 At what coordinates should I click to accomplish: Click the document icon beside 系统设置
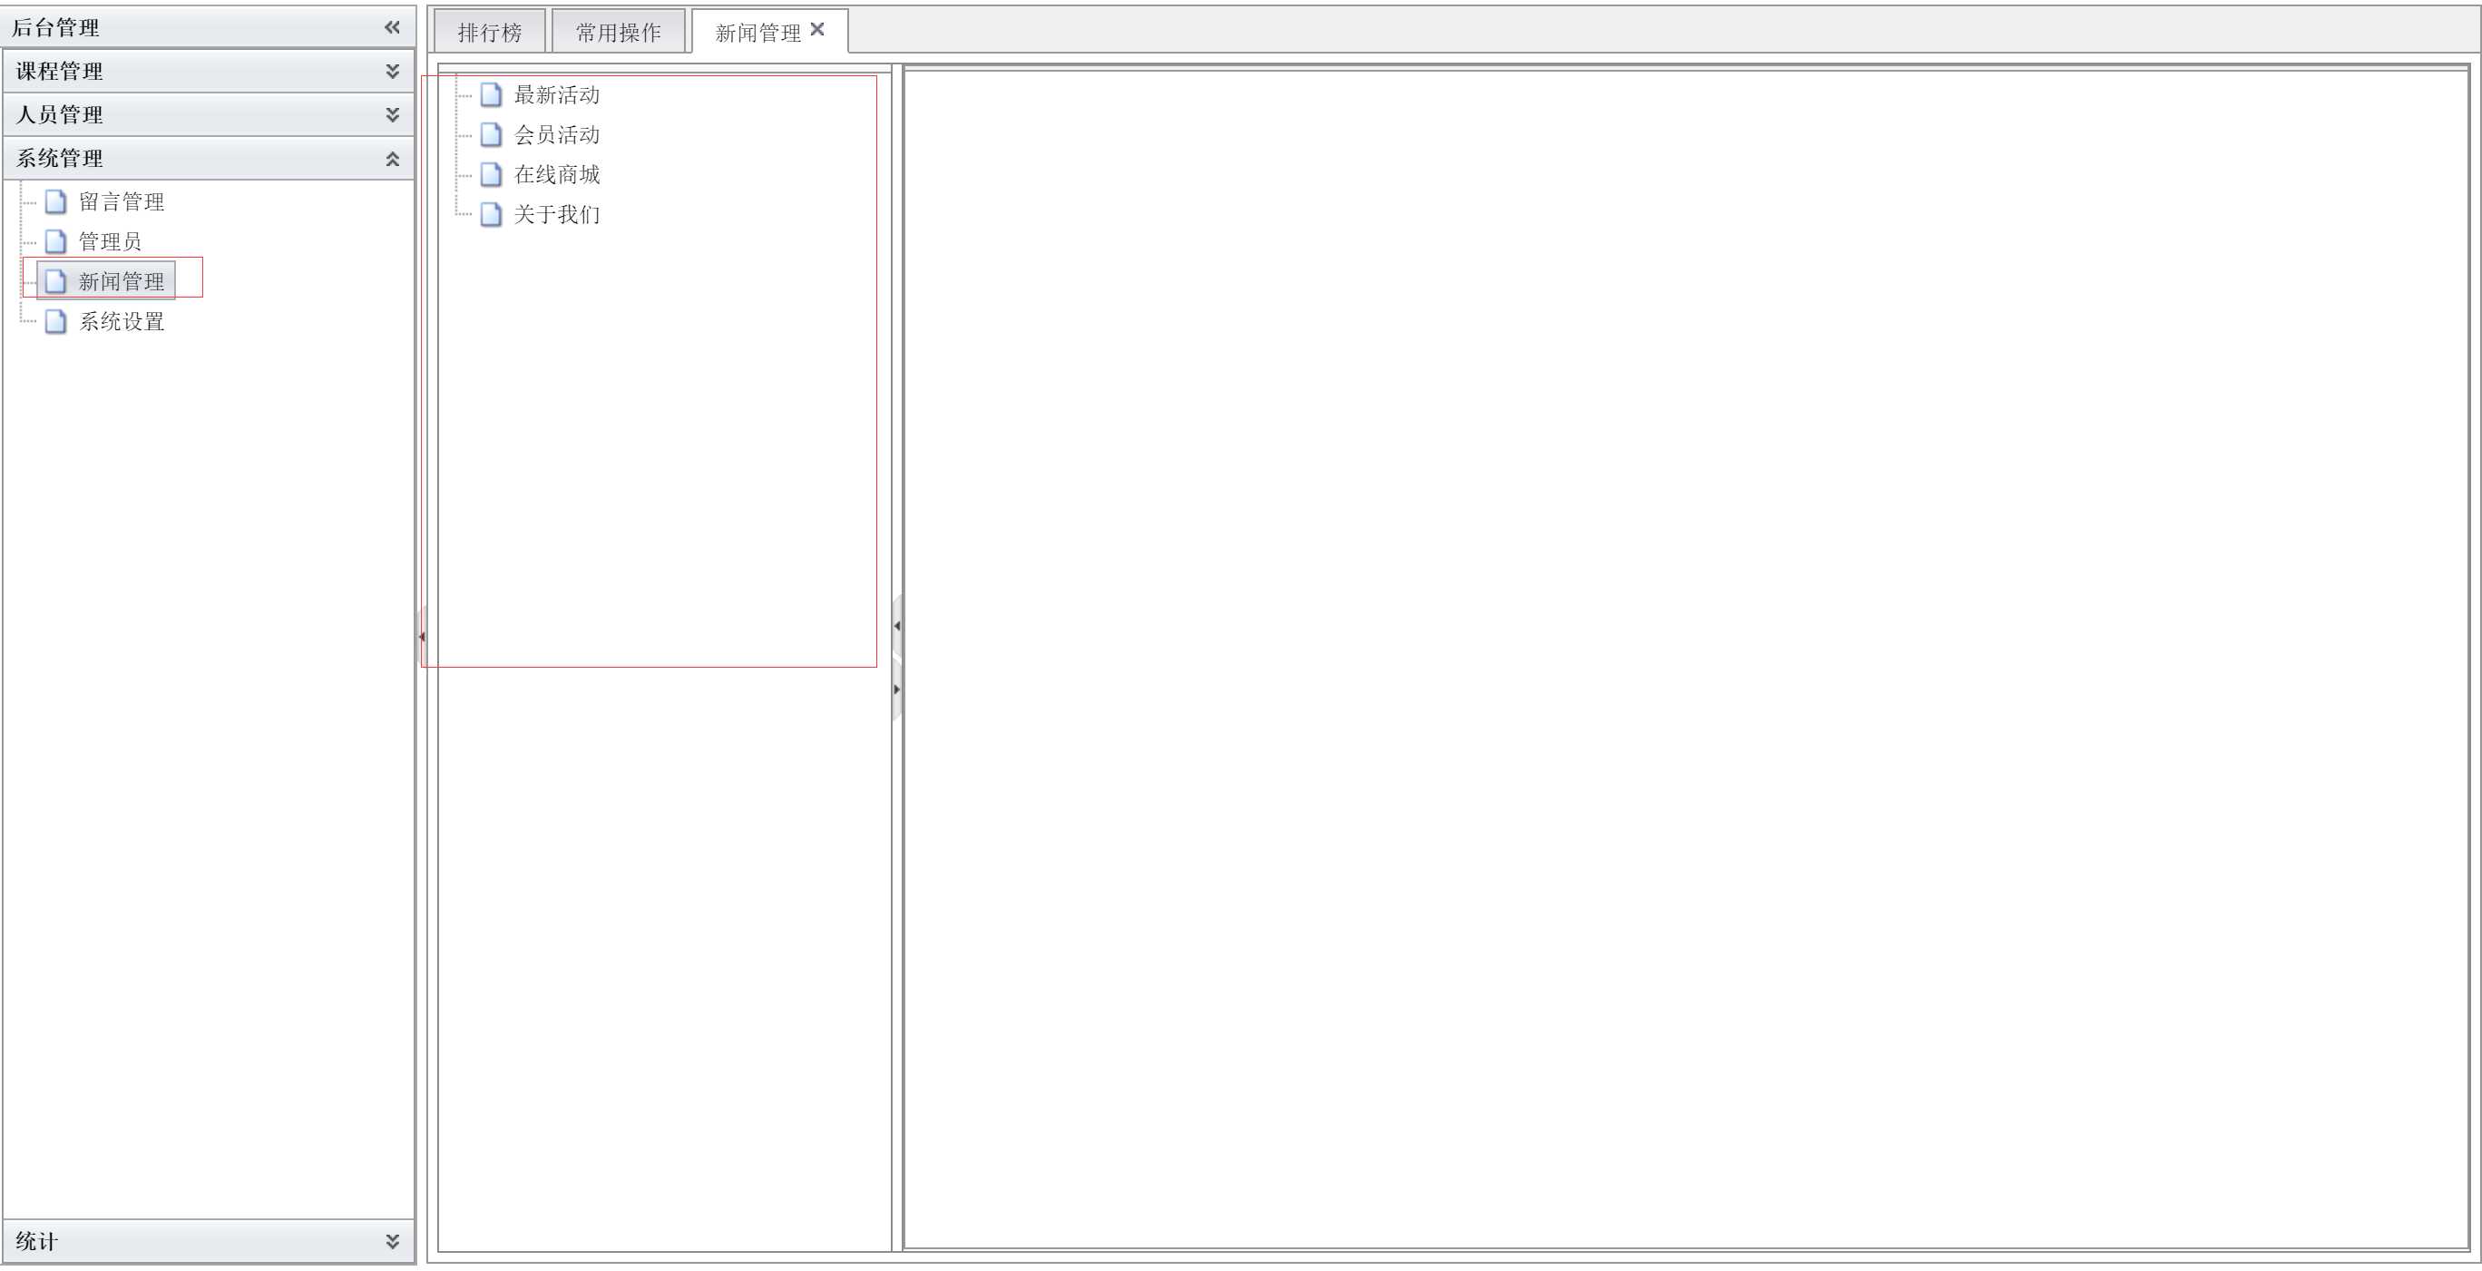click(56, 321)
